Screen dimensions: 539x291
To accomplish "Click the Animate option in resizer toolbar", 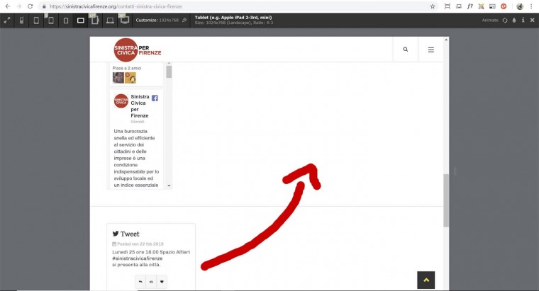I will coord(490,21).
